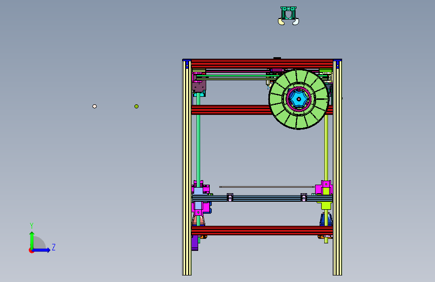Select the left yellow vertical frame post

(x=187, y=168)
